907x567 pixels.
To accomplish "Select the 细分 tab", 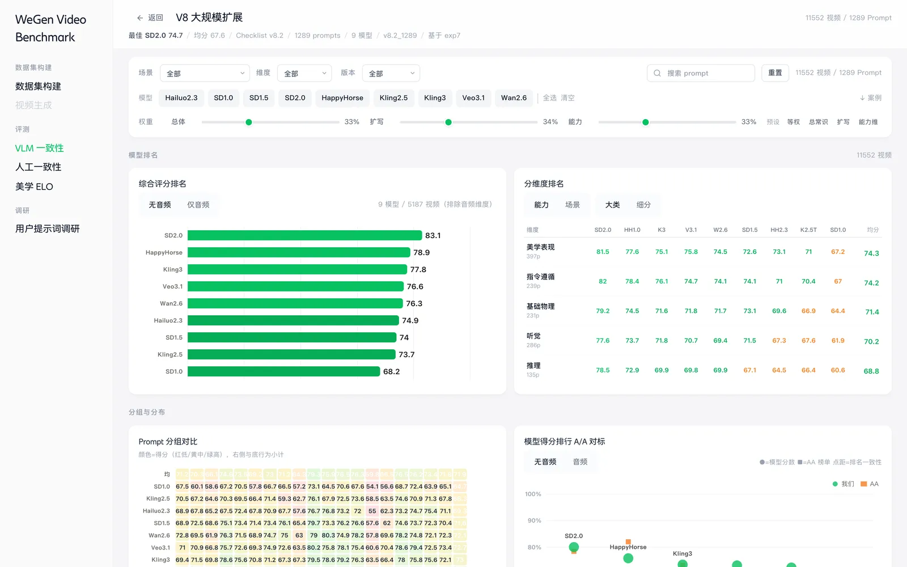I will (x=643, y=205).
